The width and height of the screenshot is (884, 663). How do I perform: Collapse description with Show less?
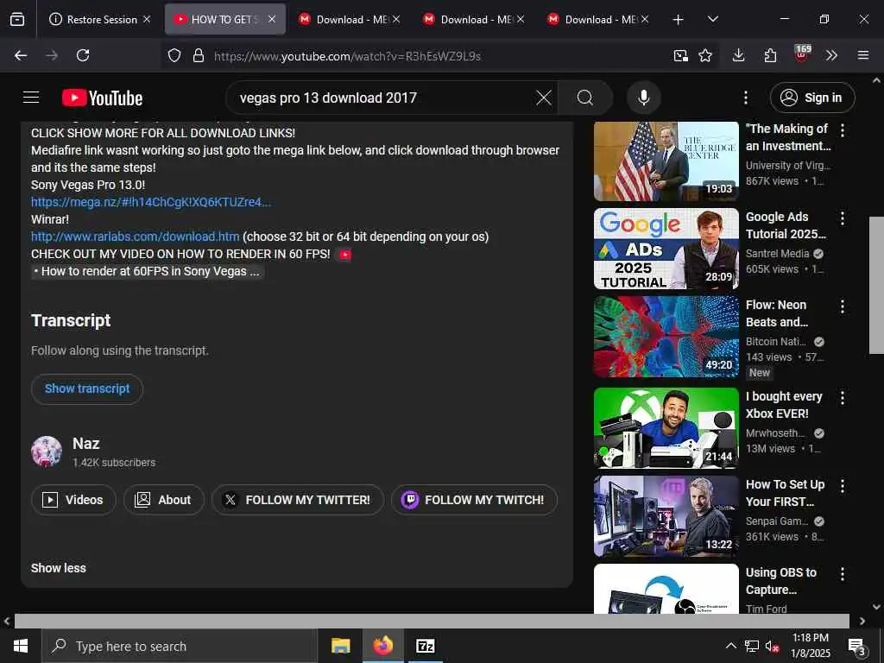coord(59,568)
